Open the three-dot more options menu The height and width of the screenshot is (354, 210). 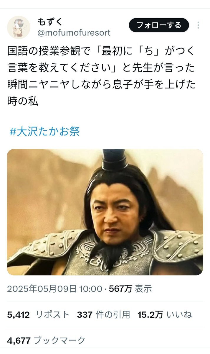tap(199, 25)
